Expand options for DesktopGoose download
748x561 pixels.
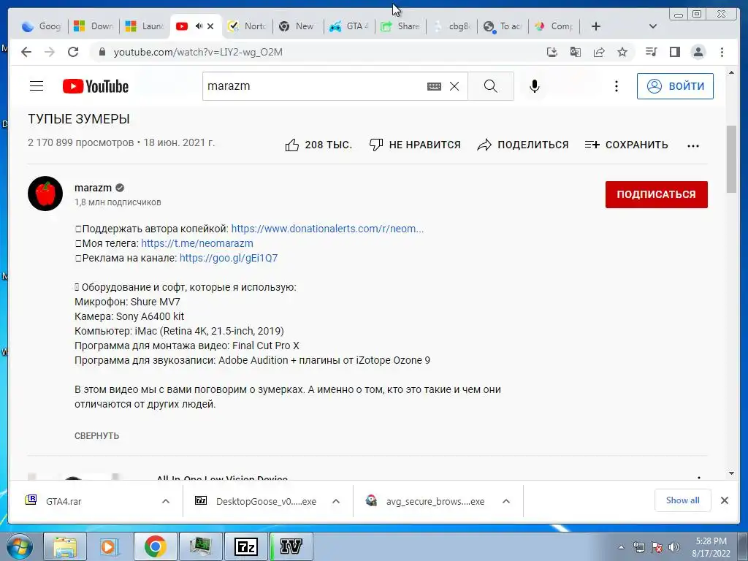[336, 501]
